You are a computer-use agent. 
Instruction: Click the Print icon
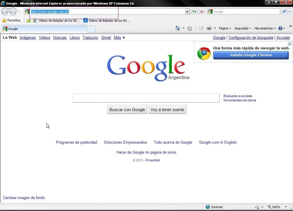209,28
